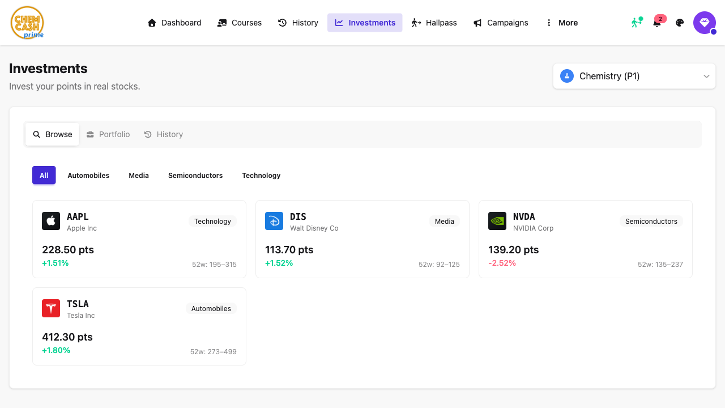Switch to the Portfolio tab

pos(108,134)
